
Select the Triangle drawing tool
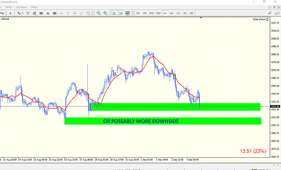pos(48,13)
